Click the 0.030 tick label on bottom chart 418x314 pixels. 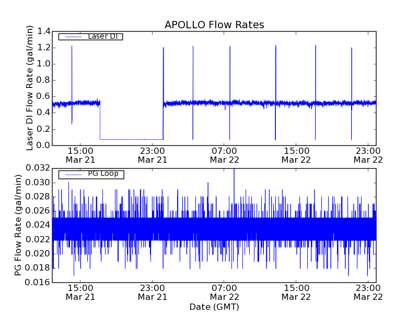(x=38, y=183)
